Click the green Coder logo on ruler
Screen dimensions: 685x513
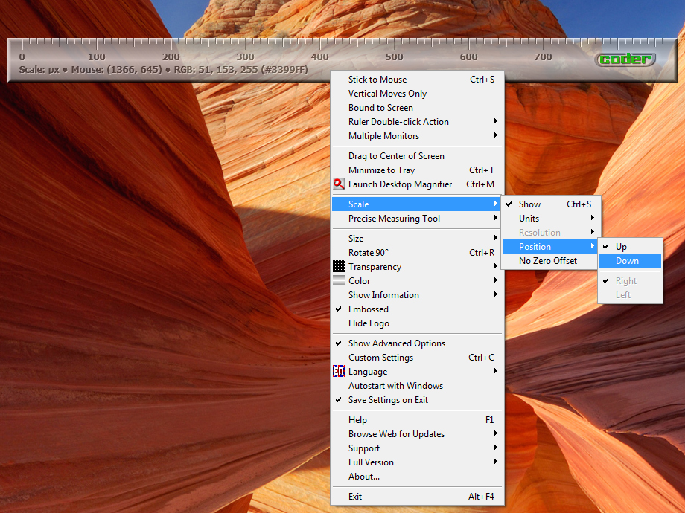(625, 59)
